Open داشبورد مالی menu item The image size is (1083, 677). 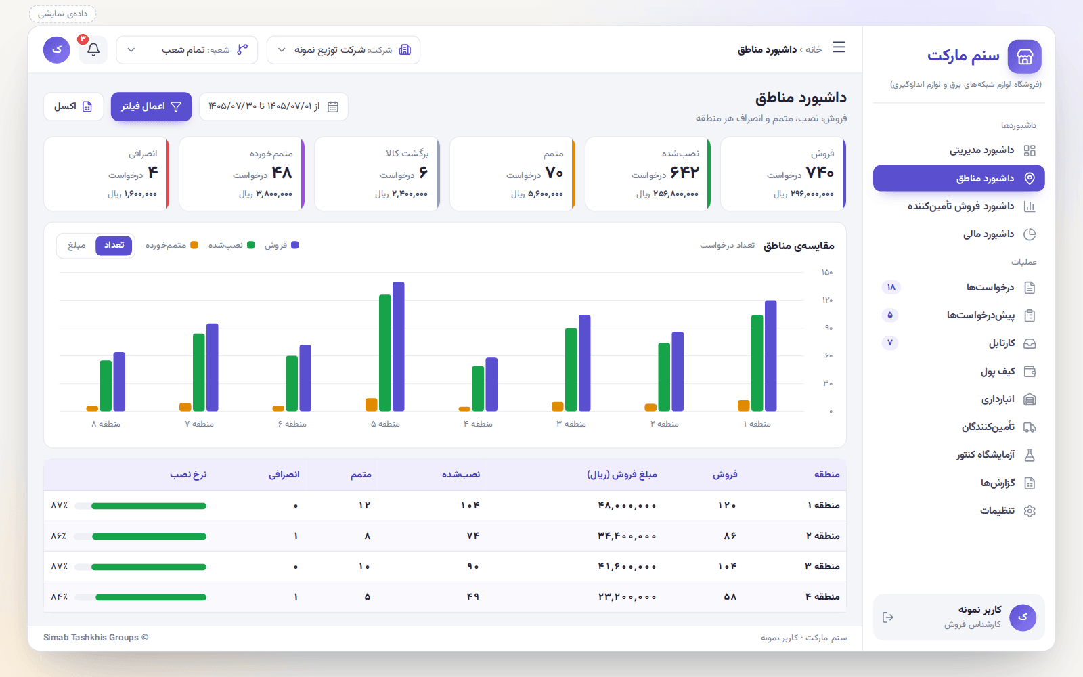click(x=958, y=234)
